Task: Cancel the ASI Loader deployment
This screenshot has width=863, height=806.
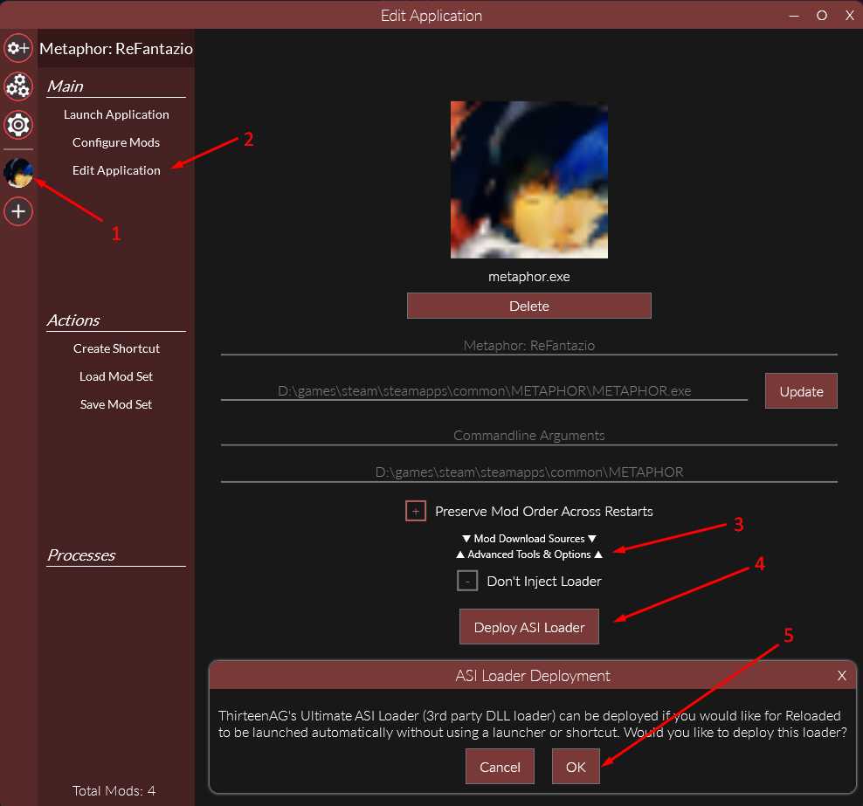Action: pyautogui.click(x=500, y=767)
